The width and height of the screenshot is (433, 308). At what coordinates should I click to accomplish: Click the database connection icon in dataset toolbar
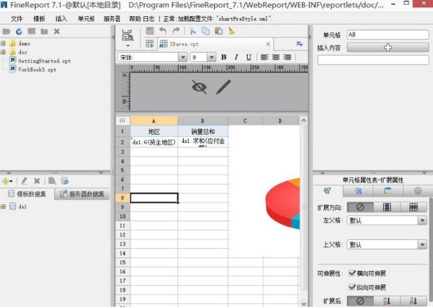pos(65,181)
